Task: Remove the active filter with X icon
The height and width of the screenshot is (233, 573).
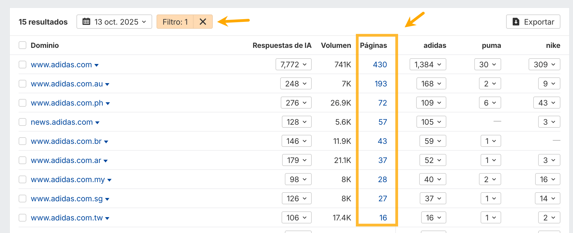Action: [x=203, y=22]
